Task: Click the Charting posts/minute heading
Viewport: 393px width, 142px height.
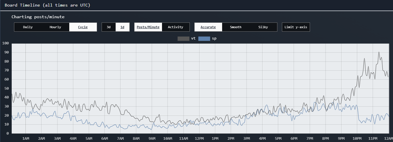Action: tap(38, 17)
